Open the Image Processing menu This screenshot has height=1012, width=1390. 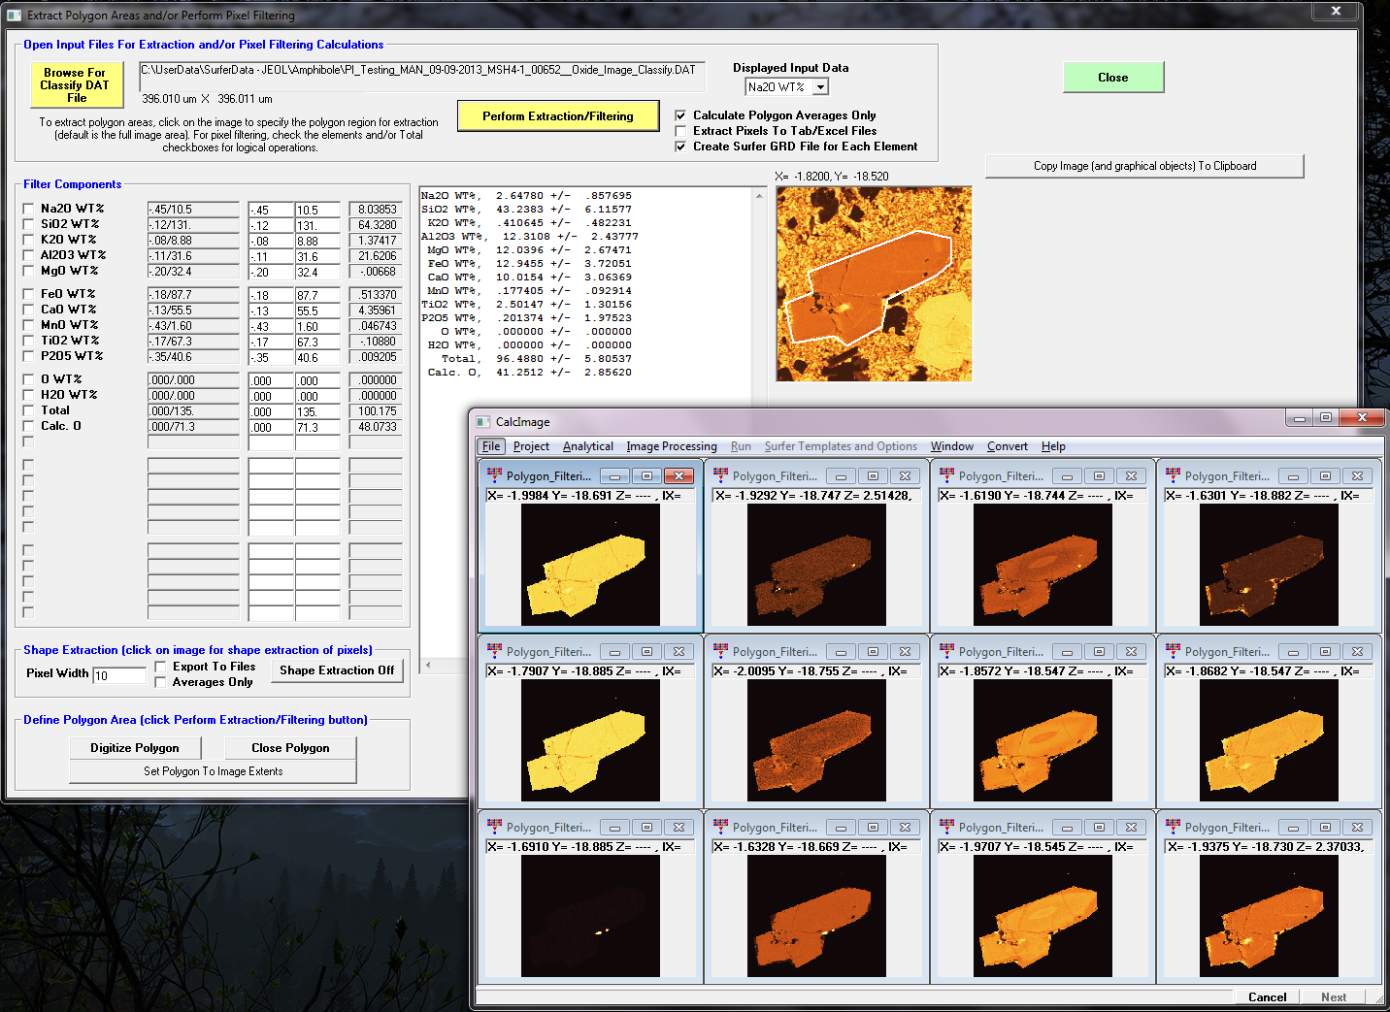click(671, 446)
